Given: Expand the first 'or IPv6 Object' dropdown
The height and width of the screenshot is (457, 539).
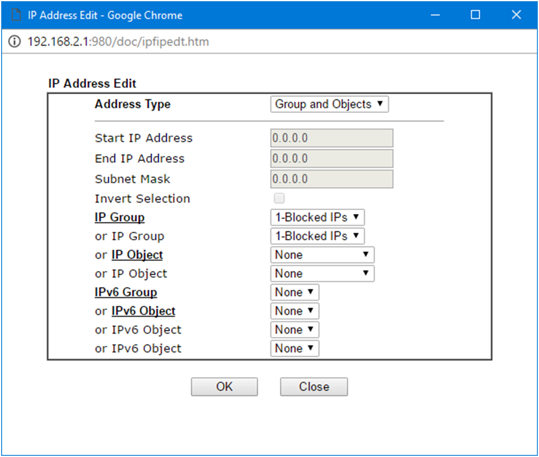Looking at the screenshot, I should (294, 311).
